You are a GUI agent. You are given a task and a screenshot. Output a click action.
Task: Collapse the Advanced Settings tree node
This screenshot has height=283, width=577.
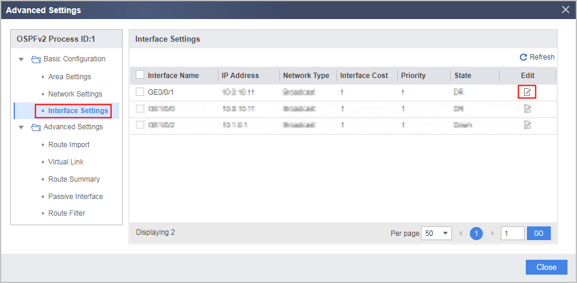pyautogui.click(x=21, y=127)
